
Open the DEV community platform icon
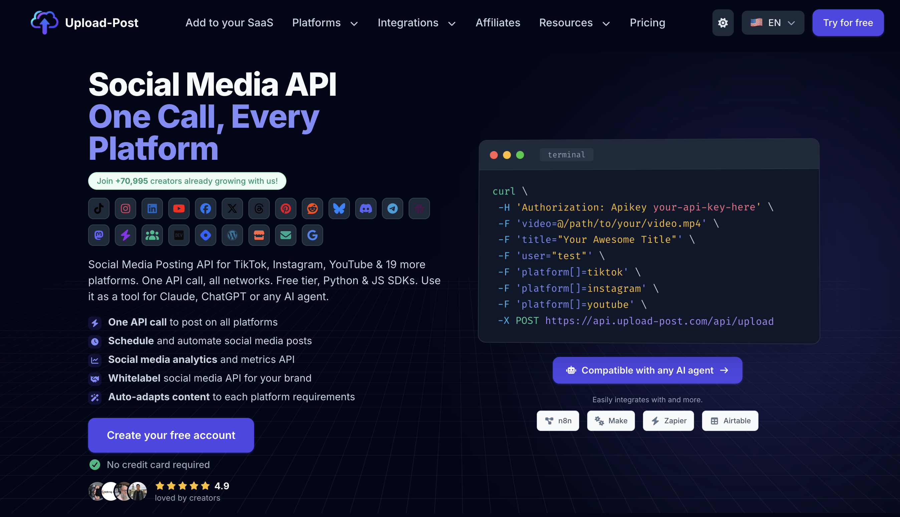point(179,235)
